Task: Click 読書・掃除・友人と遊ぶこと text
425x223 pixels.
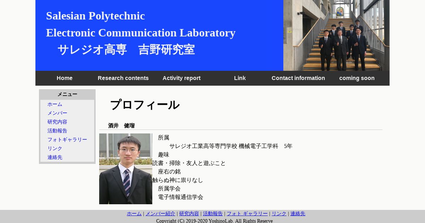Action: (189, 163)
